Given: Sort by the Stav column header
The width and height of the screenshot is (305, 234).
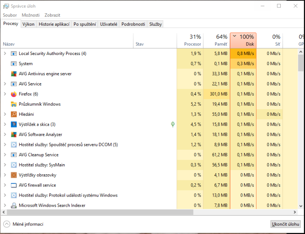Looking at the screenshot, I should click(x=155, y=41).
